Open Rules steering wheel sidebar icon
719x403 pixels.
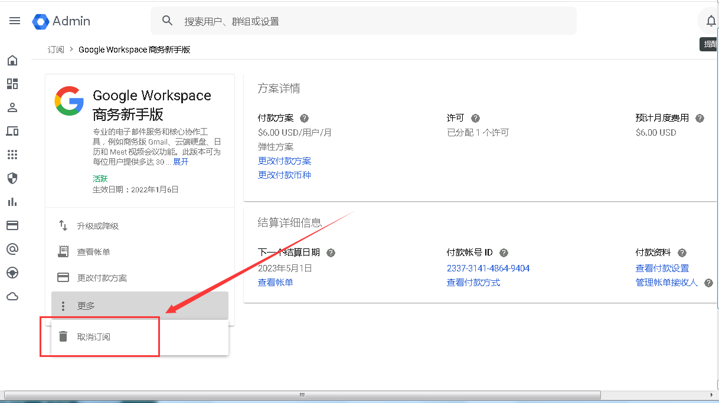tap(12, 273)
